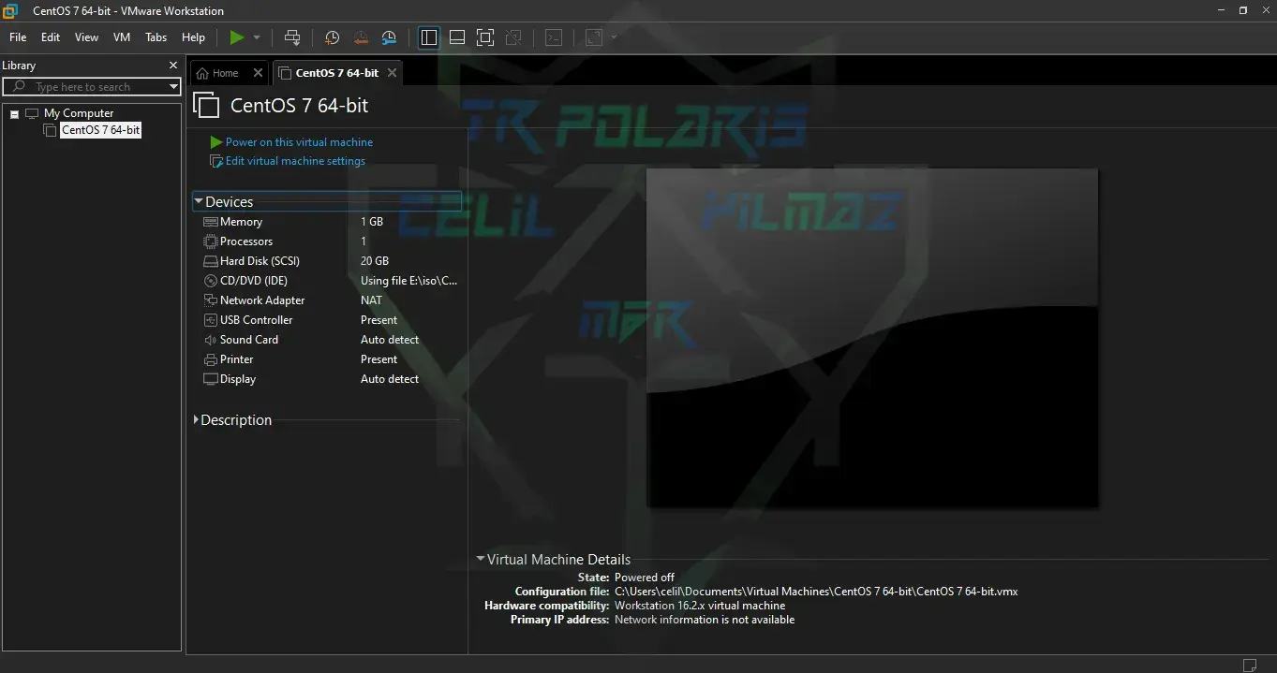Collapse the My Computer tree node
The width and height of the screenshot is (1277, 673).
coord(14,114)
